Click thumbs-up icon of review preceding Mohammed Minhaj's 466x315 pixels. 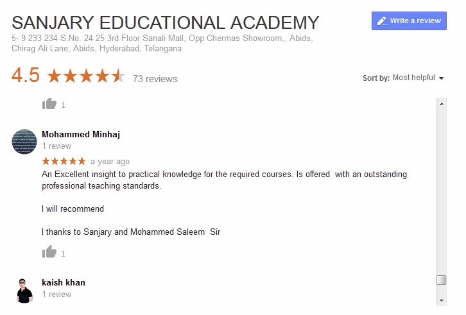(49, 104)
